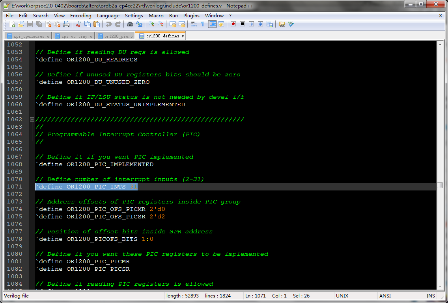Click the Save All toolbar icon

(x=39, y=24)
